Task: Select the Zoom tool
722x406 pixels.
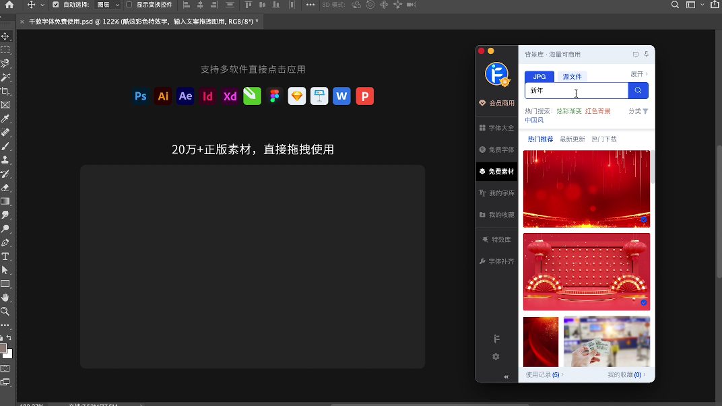Action: [x=5, y=312]
